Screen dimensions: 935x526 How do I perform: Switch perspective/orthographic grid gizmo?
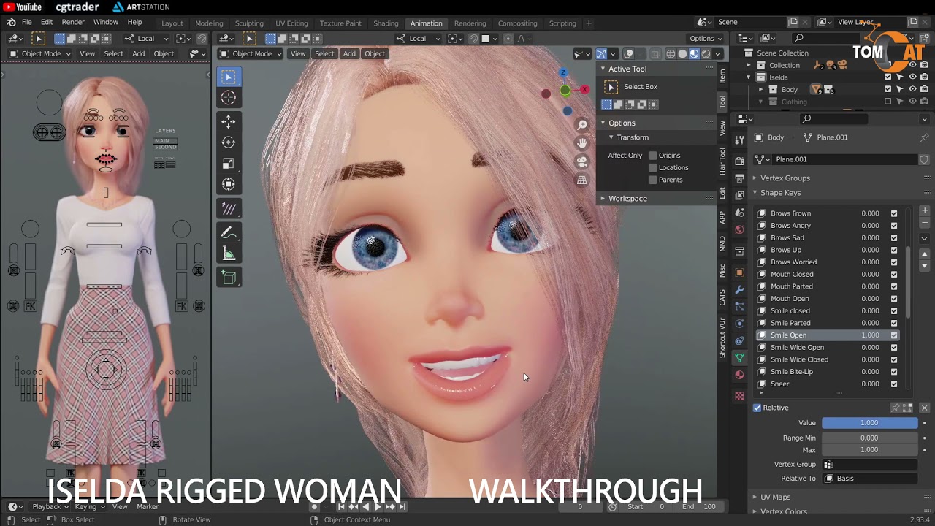[582, 180]
